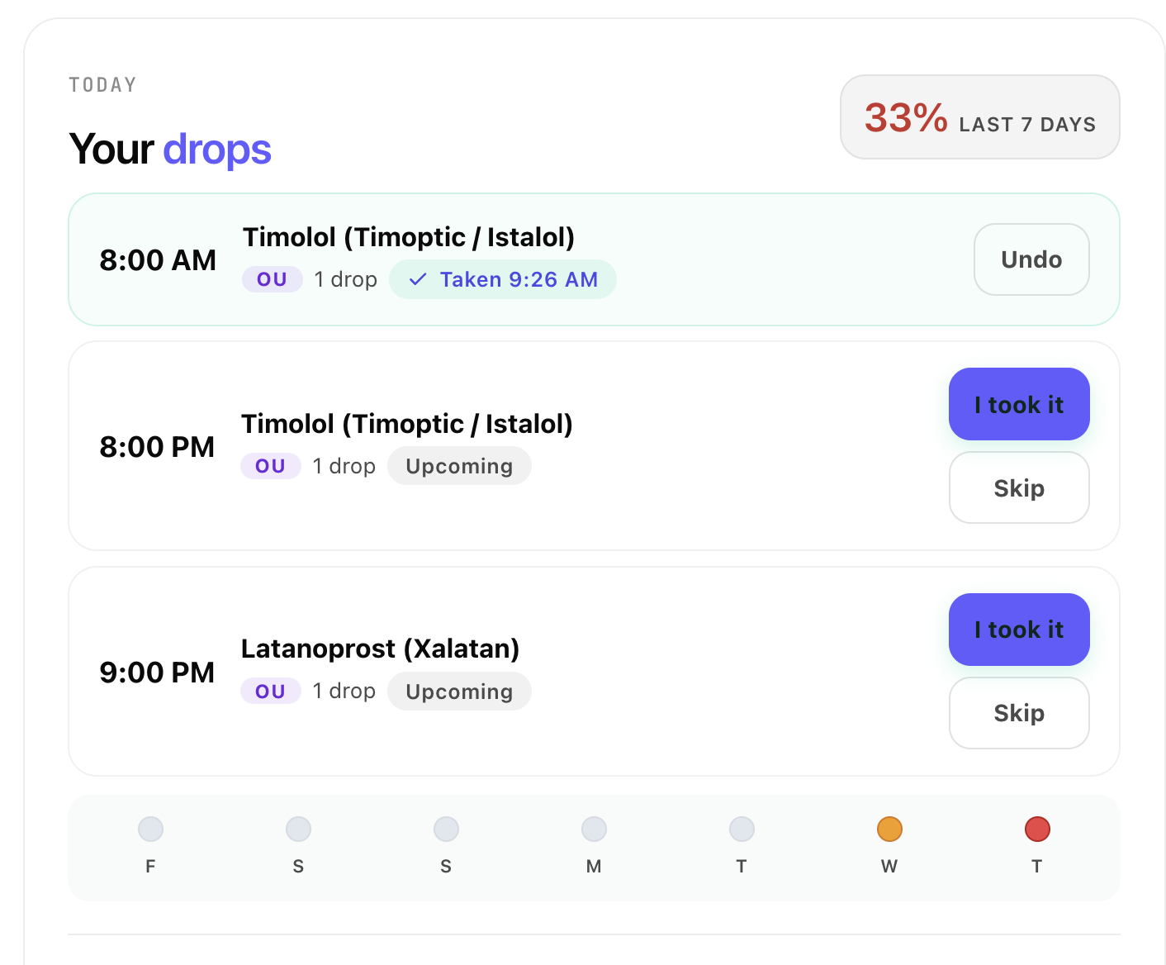This screenshot has height=965, width=1166.
Task: Click the 8:00 PM time label
Action: 157,447
